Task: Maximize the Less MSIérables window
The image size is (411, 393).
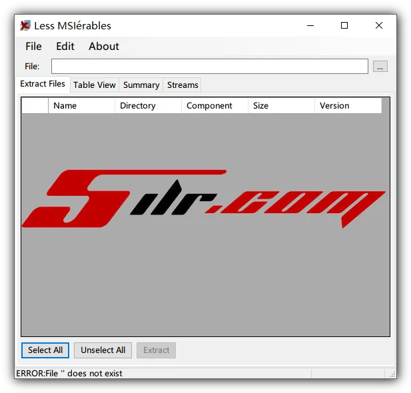Action: point(344,25)
